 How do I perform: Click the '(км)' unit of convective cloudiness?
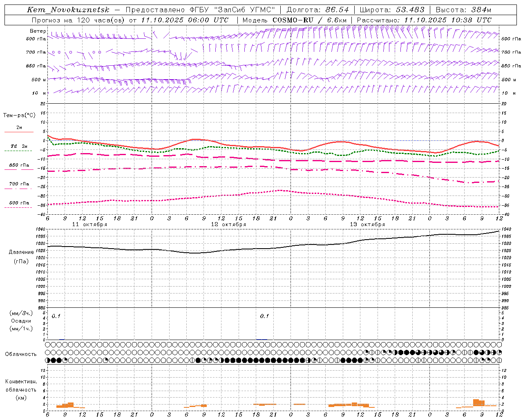tap(21, 398)
